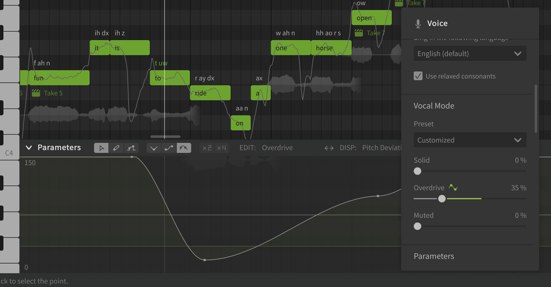Click the x2 vertical zoom button
This screenshot has height=287, width=551.
pos(207,148)
